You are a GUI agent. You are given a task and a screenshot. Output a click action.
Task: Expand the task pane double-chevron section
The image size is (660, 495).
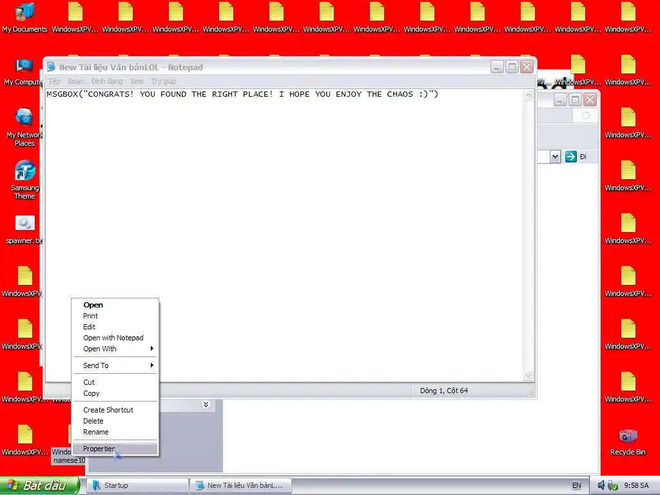pyautogui.click(x=206, y=405)
